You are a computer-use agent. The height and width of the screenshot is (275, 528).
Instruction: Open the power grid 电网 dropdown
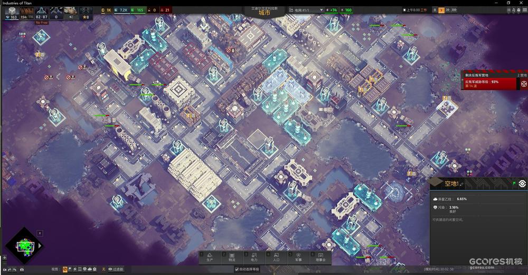pos(306,10)
